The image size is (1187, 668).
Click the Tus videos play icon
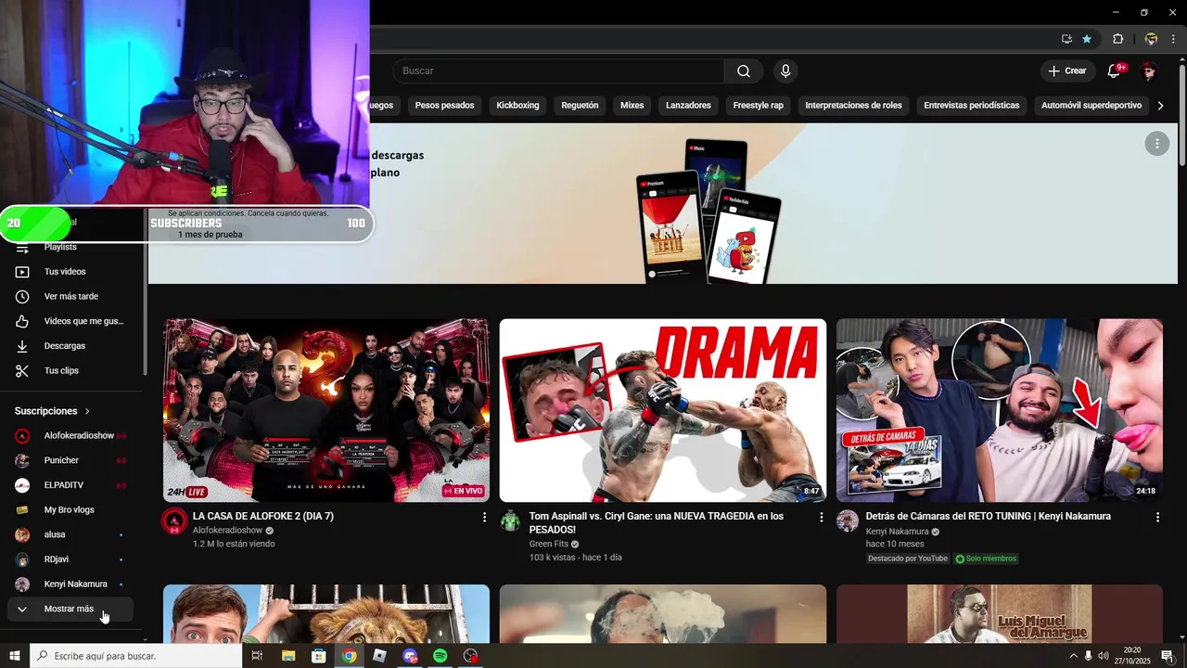tap(22, 272)
